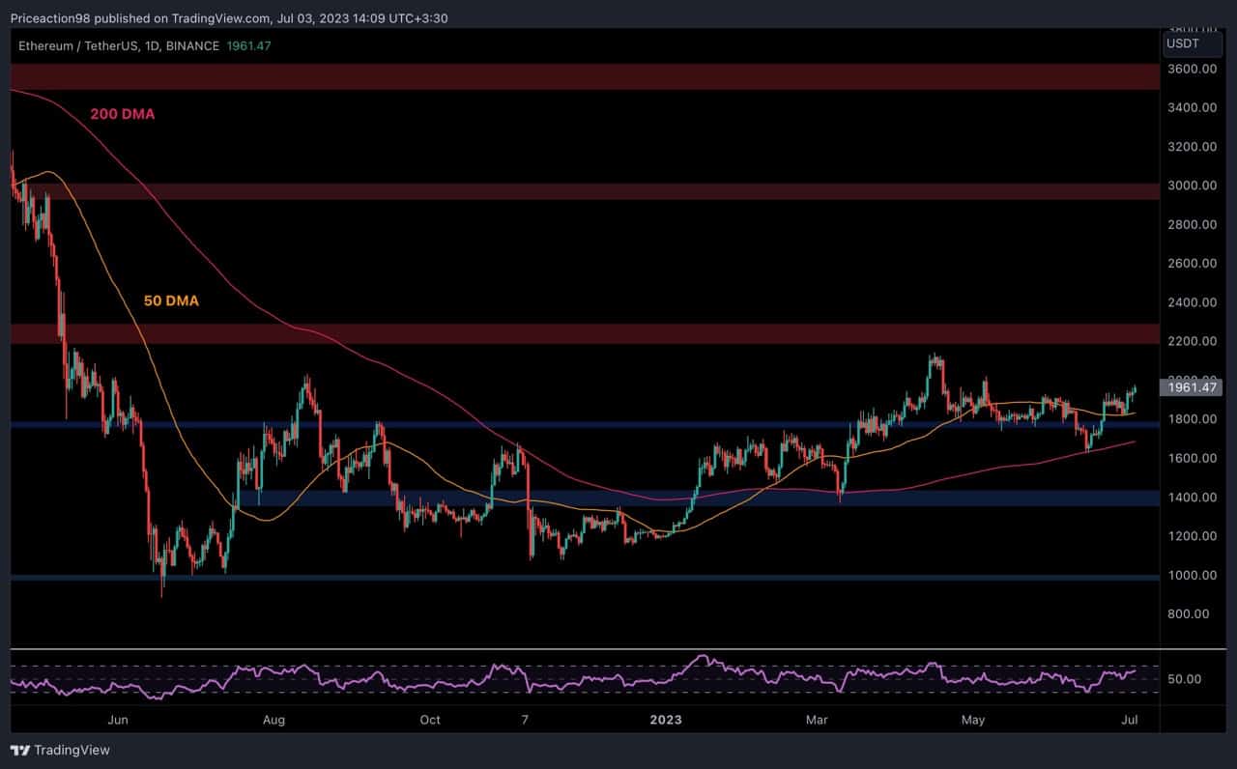Screen dimensions: 1237x769
Task: Select the Jul label on the time axis
Action: tap(1130, 720)
